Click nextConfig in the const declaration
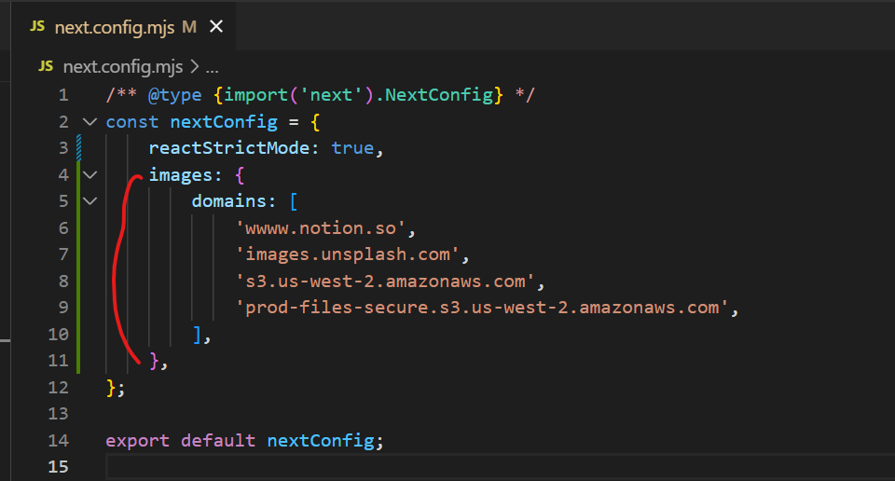This screenshot has width=895, height=481. tap(224, 121)
